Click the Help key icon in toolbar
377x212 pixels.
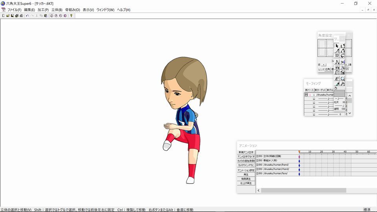coord(71,16)
